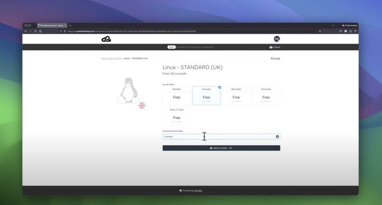382x205 pixels.
Task: Click LINUX - STANDARD (UK) breadcrumb text
Action: click(135, 59)
